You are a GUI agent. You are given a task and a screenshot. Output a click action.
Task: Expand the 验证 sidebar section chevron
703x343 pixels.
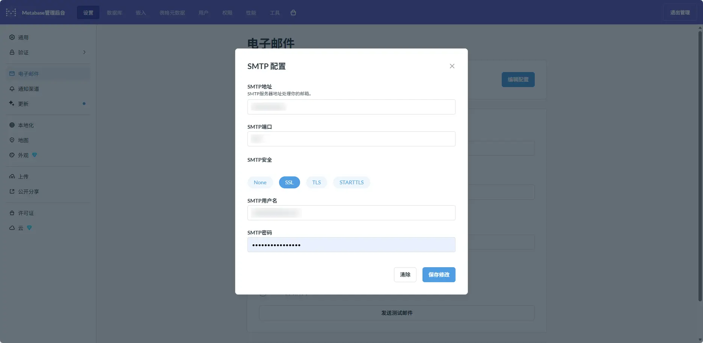(x=84, y=52)
